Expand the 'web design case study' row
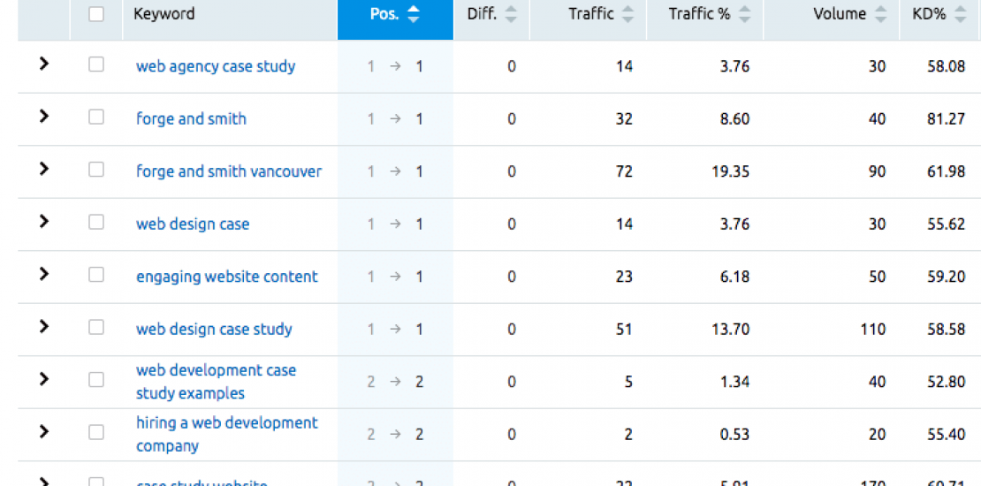Image resolution: width=981 pixels, height=486 pixels. [44, 327]
